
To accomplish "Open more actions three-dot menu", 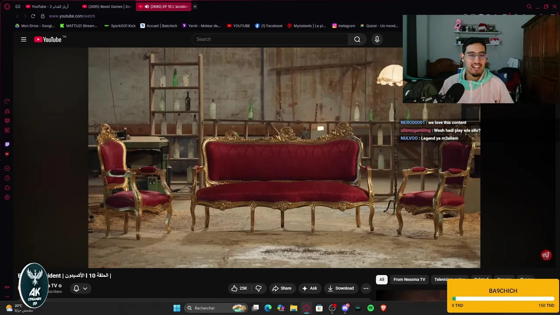I will click(366, 288).
